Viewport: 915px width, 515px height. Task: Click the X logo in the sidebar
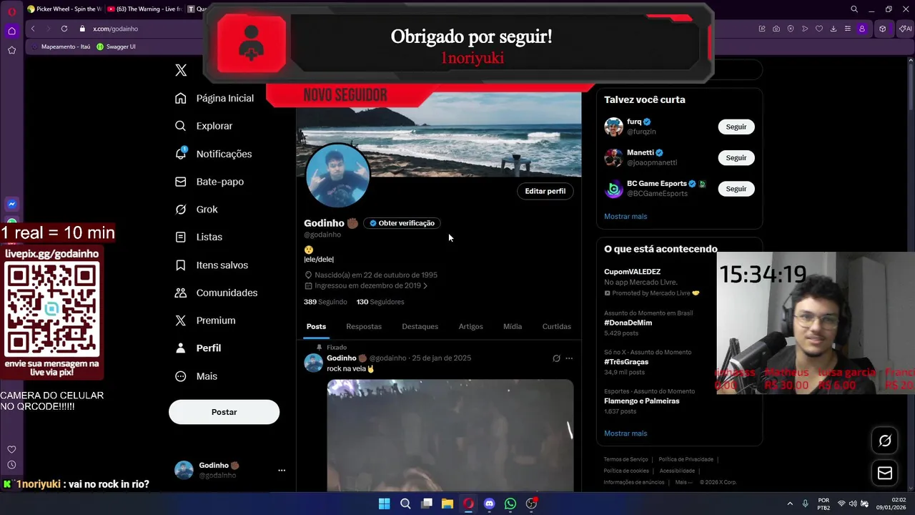(x=181, y=70)
